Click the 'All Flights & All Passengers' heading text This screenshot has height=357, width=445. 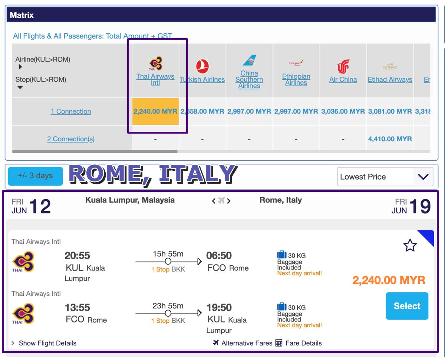click(93, 36)
